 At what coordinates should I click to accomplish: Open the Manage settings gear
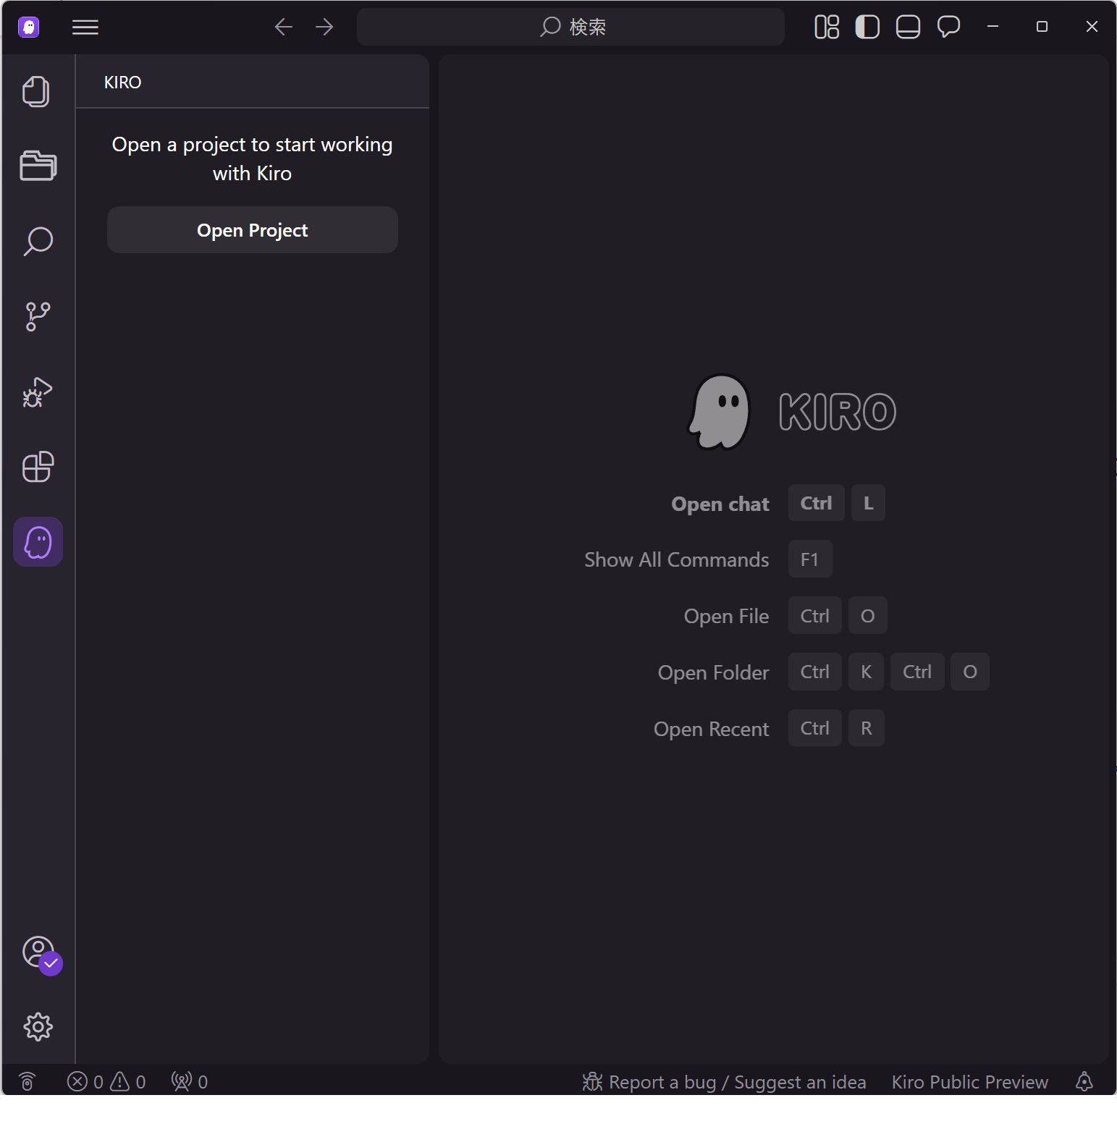[38, 1026]
